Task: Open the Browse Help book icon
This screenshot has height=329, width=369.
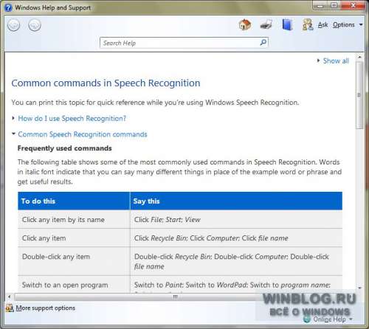Action: [287, 24]
